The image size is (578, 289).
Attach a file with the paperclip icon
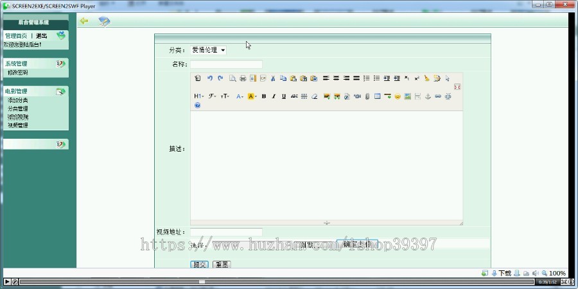tap(367, 96)
